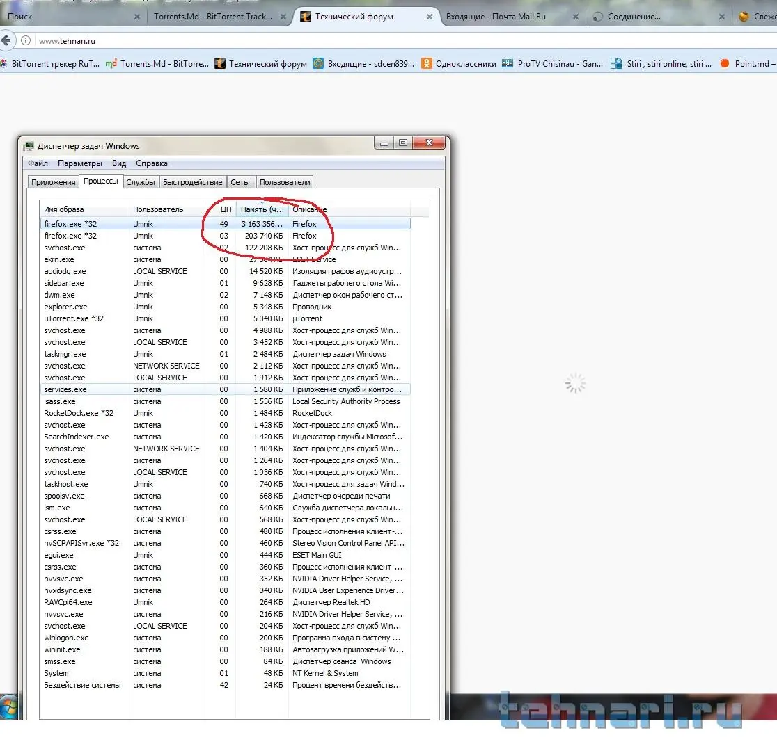Open the Файл menu
The height and width of the screenshot is (751, 777).
(x=38, y=163)
